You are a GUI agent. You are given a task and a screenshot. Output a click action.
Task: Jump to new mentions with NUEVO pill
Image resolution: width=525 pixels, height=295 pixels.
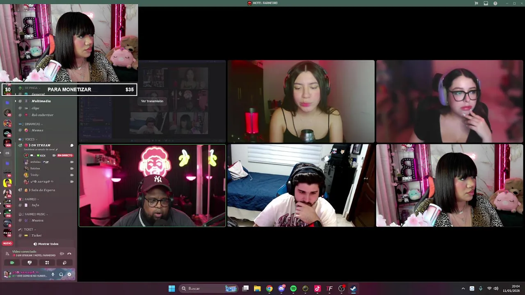tap(7, 243)
